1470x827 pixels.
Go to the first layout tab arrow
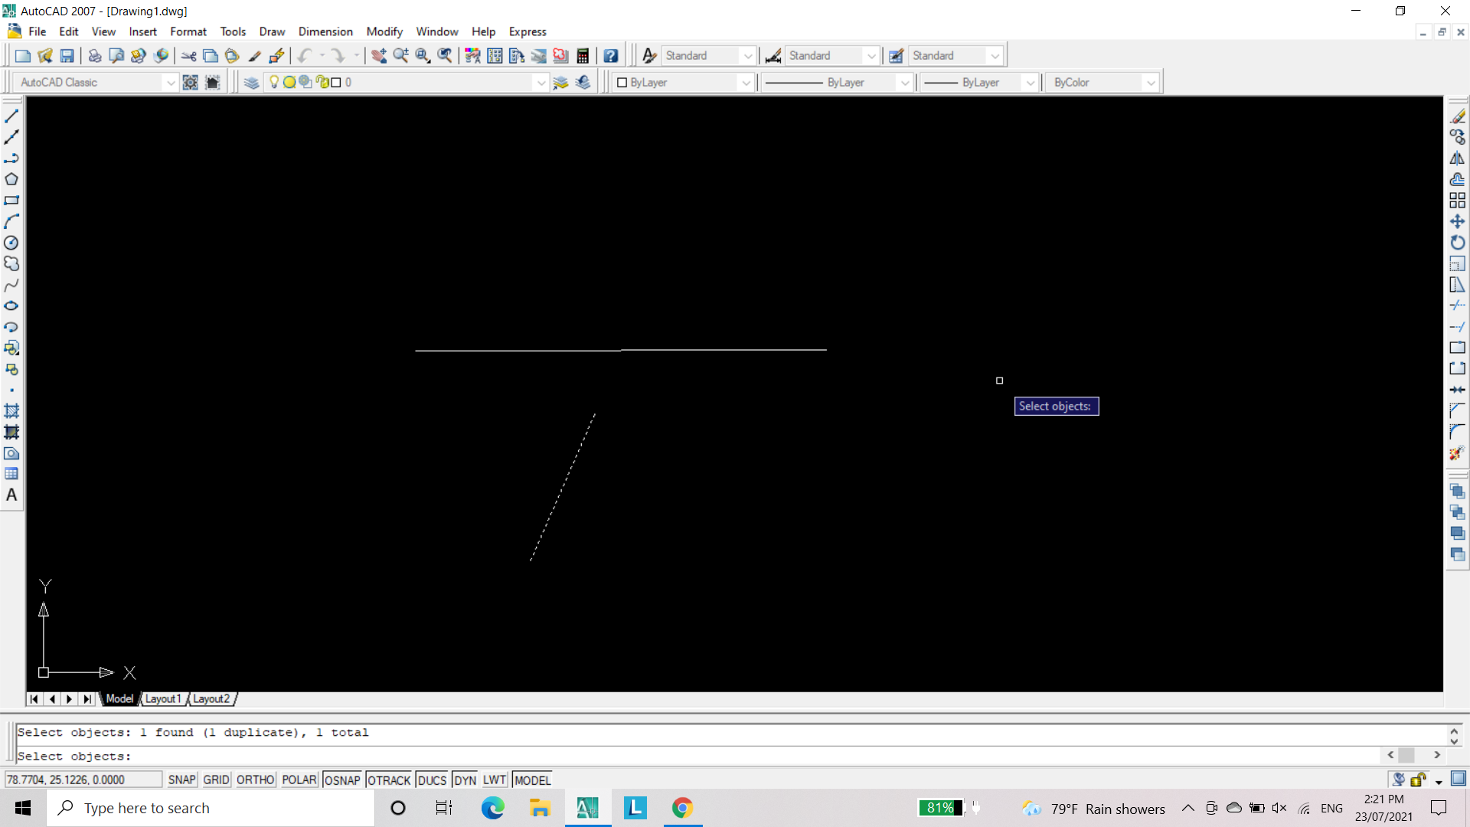pyautogui.click(x=34, y=699)
